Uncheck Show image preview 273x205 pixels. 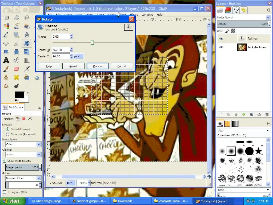click(4, 161)
